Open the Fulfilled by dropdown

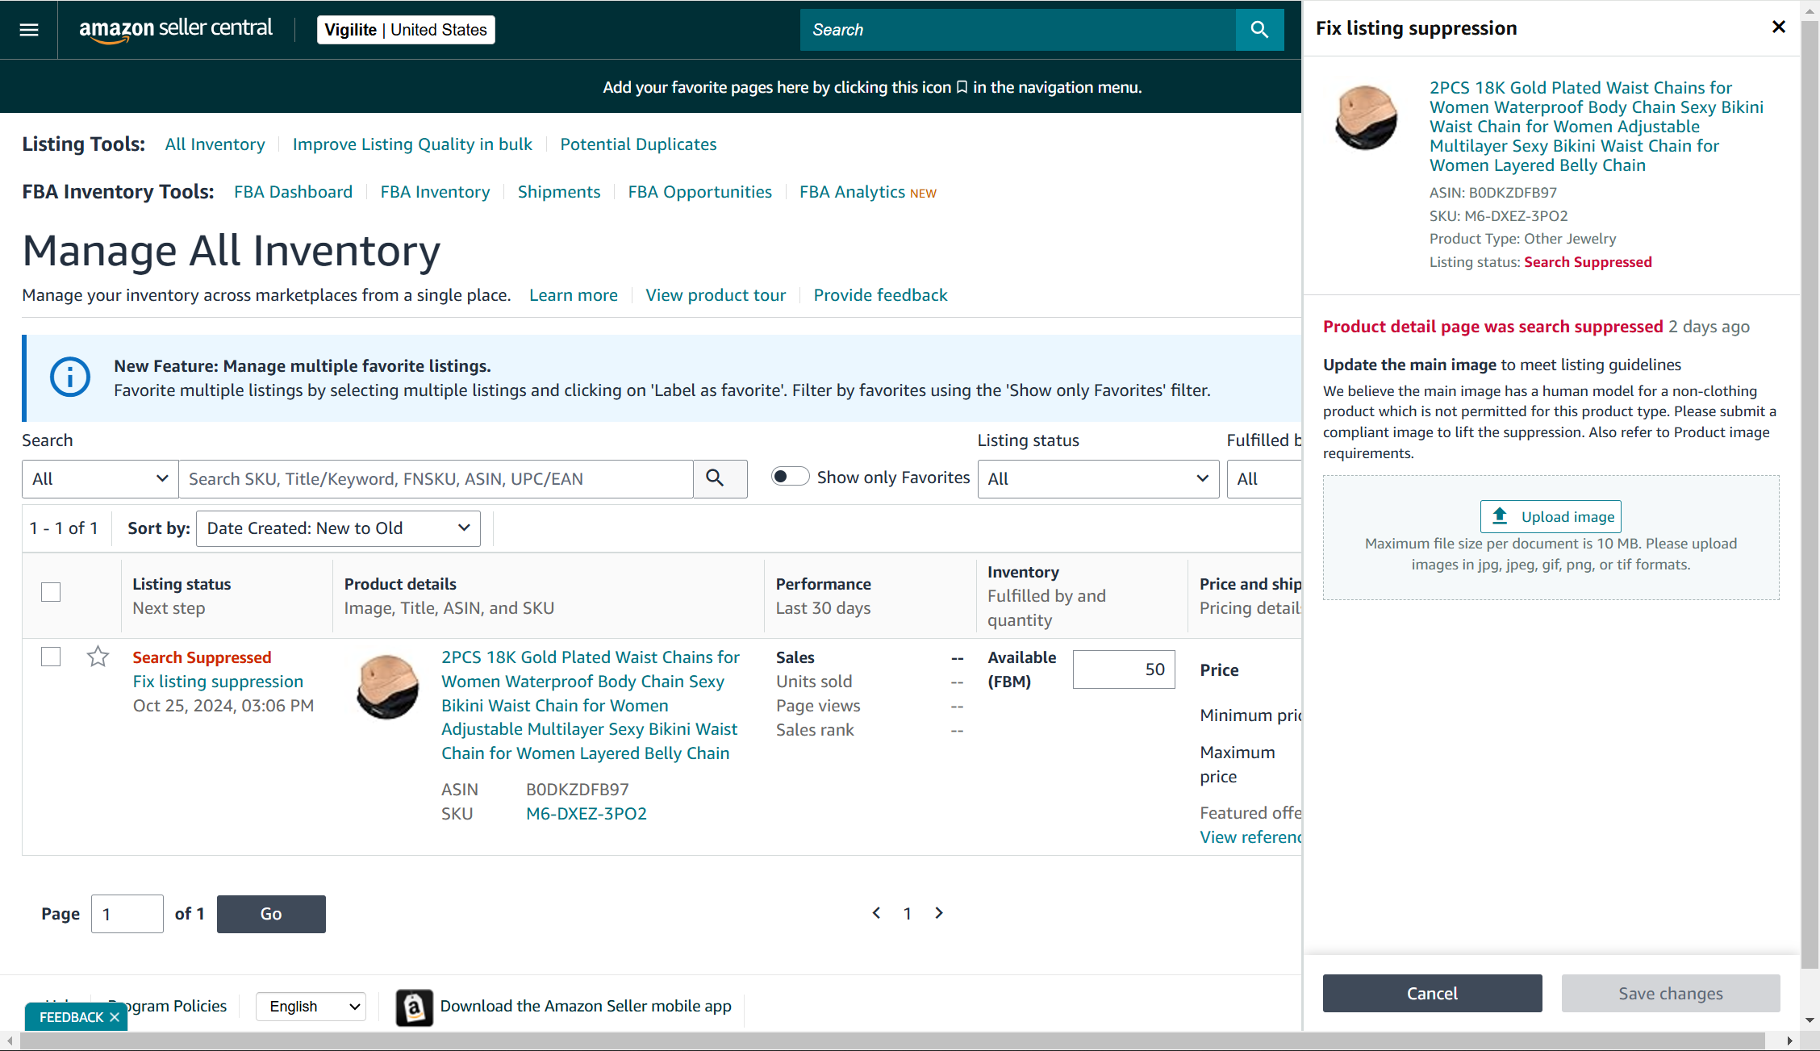(1264, 479)
